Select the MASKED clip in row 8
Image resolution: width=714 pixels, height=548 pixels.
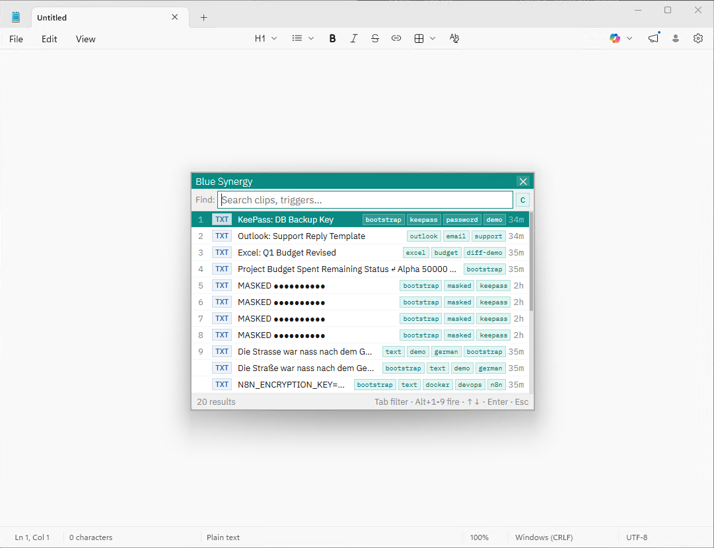[x=360, y=335]
